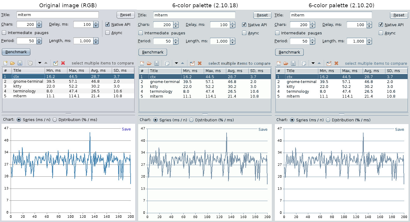This screenshot has width=410, height=222.
Task: Click the red X delete icon in the Original image panel
Action: (63, 63)
